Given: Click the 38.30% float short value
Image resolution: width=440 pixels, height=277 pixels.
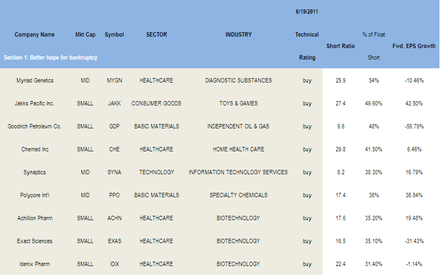Looking at the screenshot, I should tap(373, 172).
